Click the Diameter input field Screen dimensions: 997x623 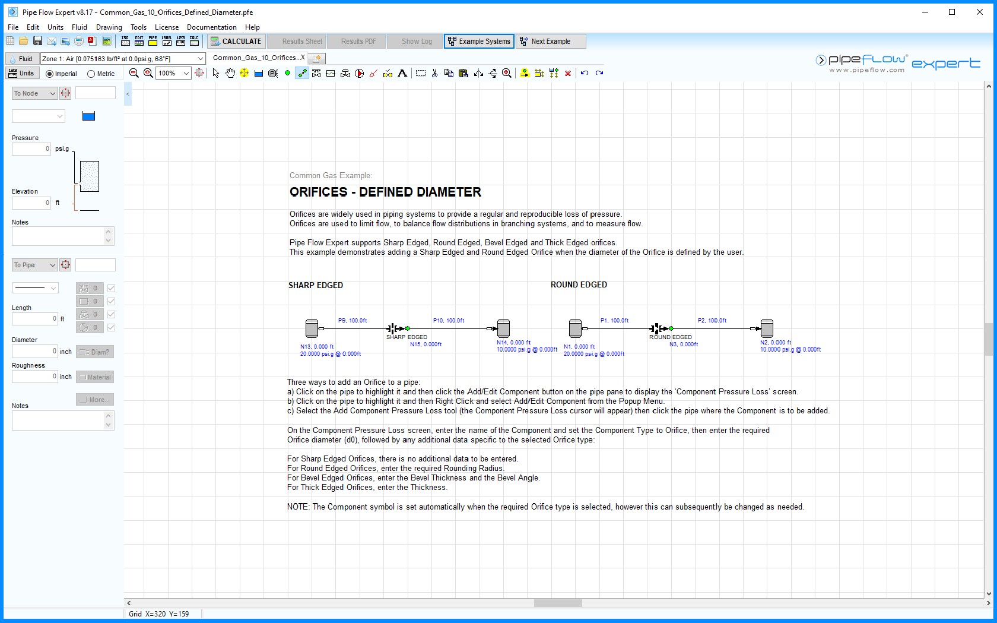[x=35, y=351]
